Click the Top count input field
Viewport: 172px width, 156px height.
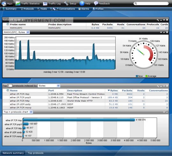10,86
